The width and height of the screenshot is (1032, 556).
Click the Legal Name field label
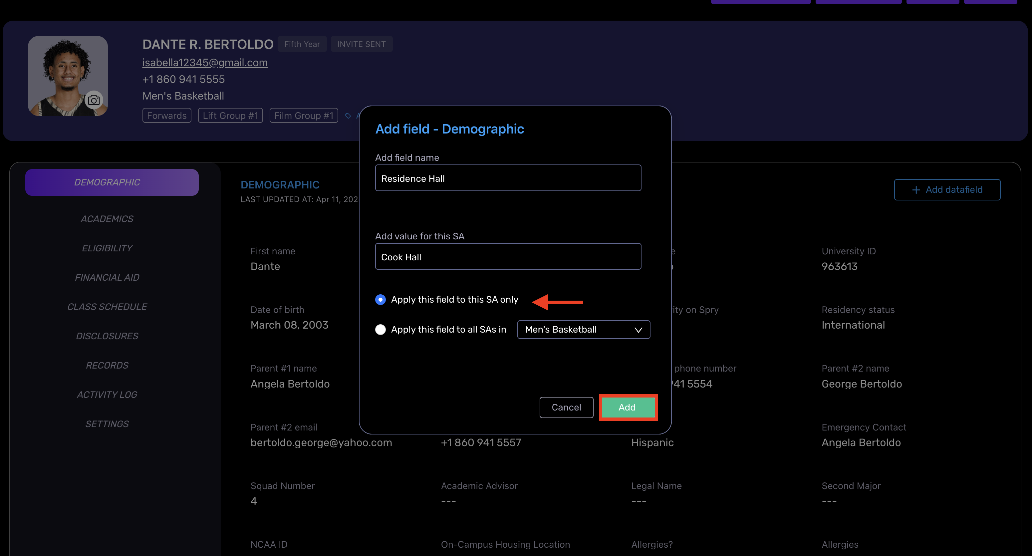pyautogui.click(x=656, y=486)
